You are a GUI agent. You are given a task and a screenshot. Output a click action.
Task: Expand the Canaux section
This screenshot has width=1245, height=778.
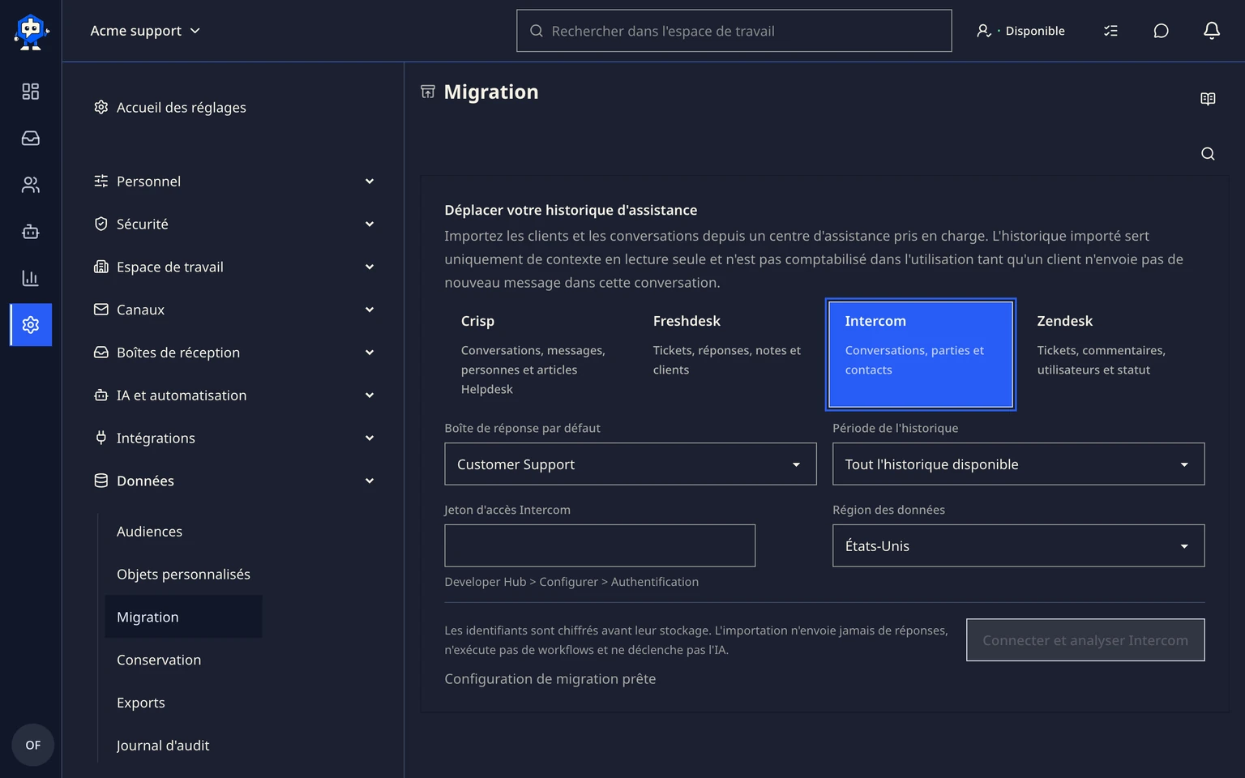(x=233, y=310)
